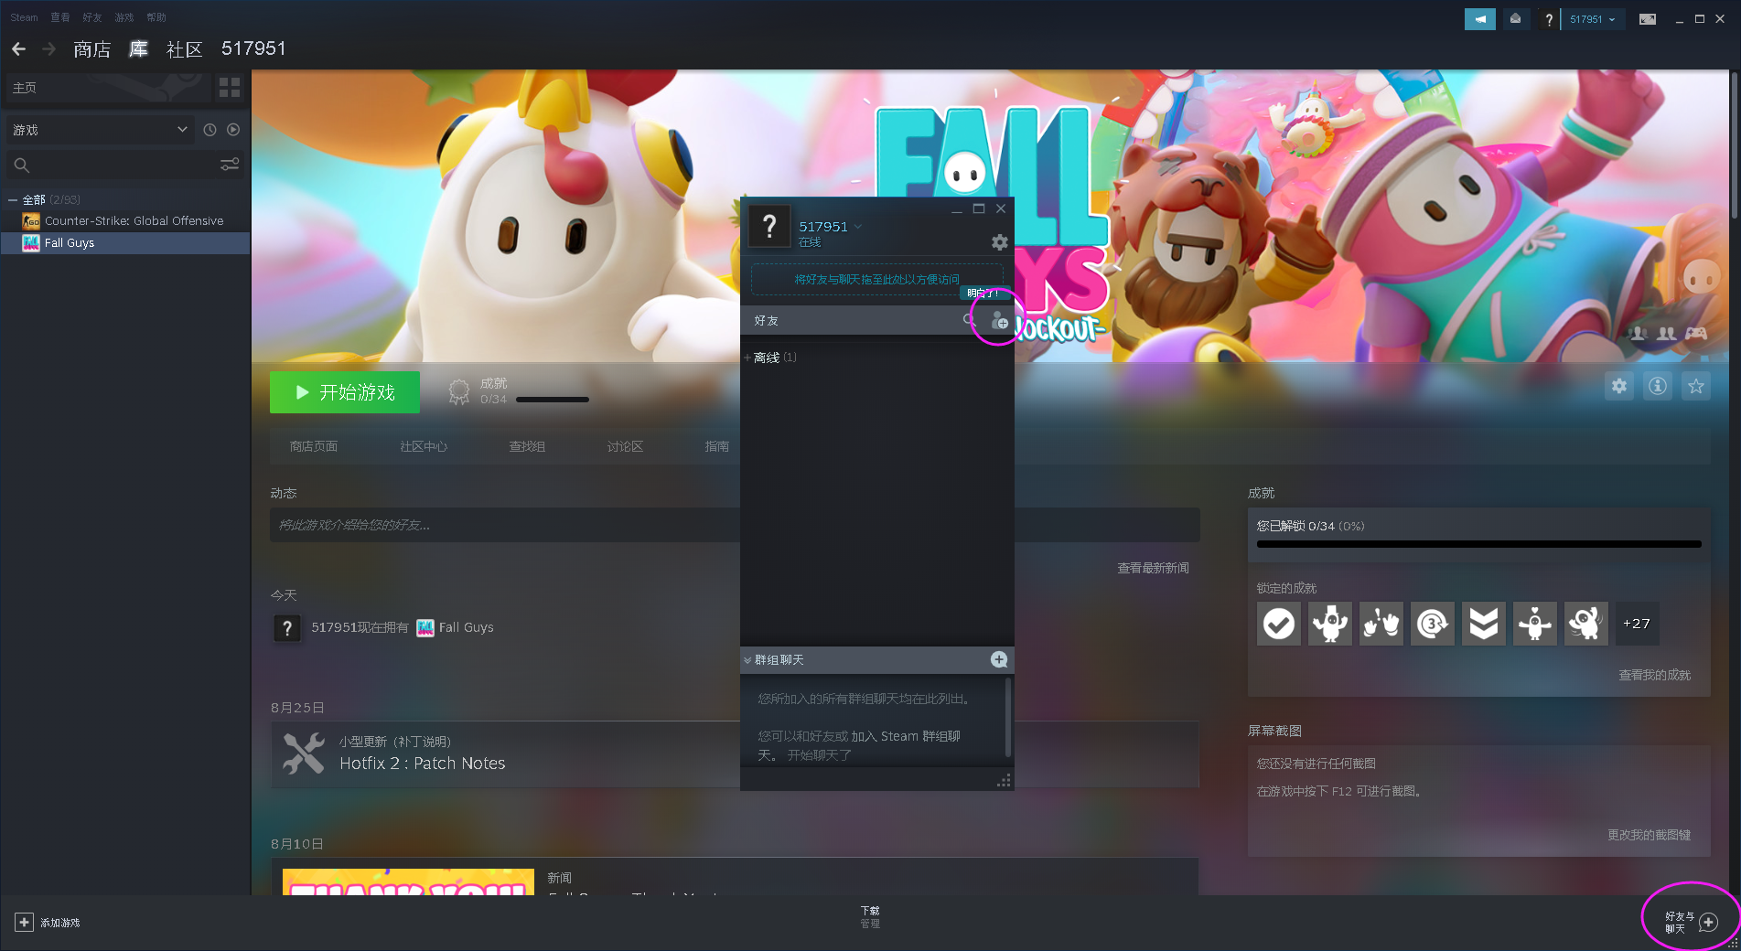Image resolution: width=1741 pixels, height=951 pixels.
Task: Click the checkmark locked achievement icon
Action: (1279, 624)
